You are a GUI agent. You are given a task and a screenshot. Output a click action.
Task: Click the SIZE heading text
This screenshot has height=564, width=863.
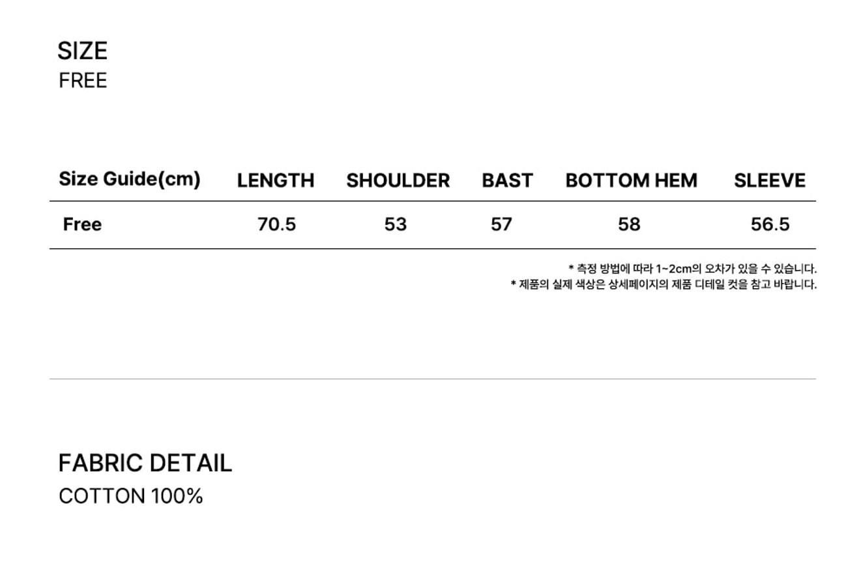82,51
